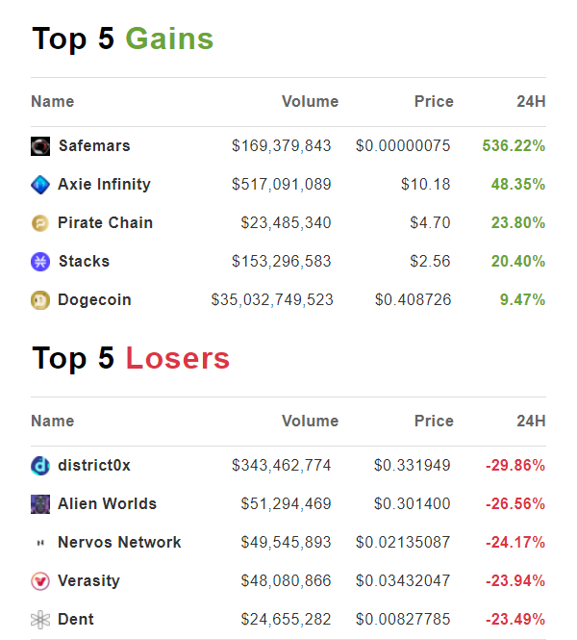
Task: Click the district0x logo icon
Action: coord(40,466)
